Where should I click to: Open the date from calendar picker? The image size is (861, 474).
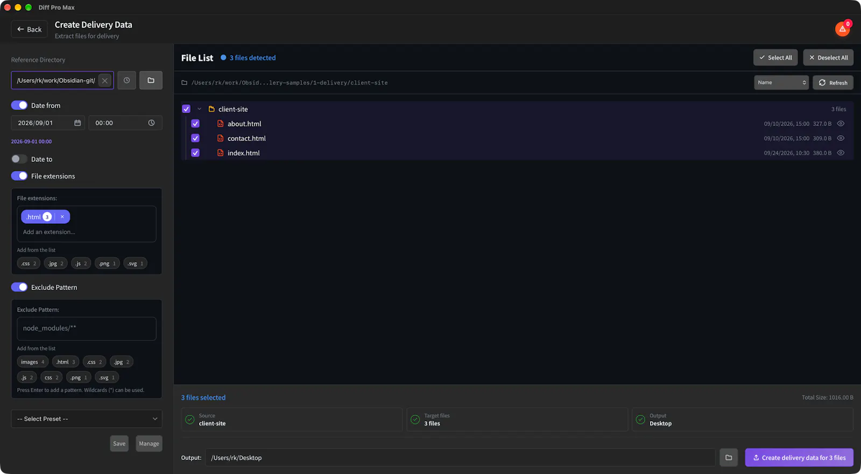coord(77,123)
